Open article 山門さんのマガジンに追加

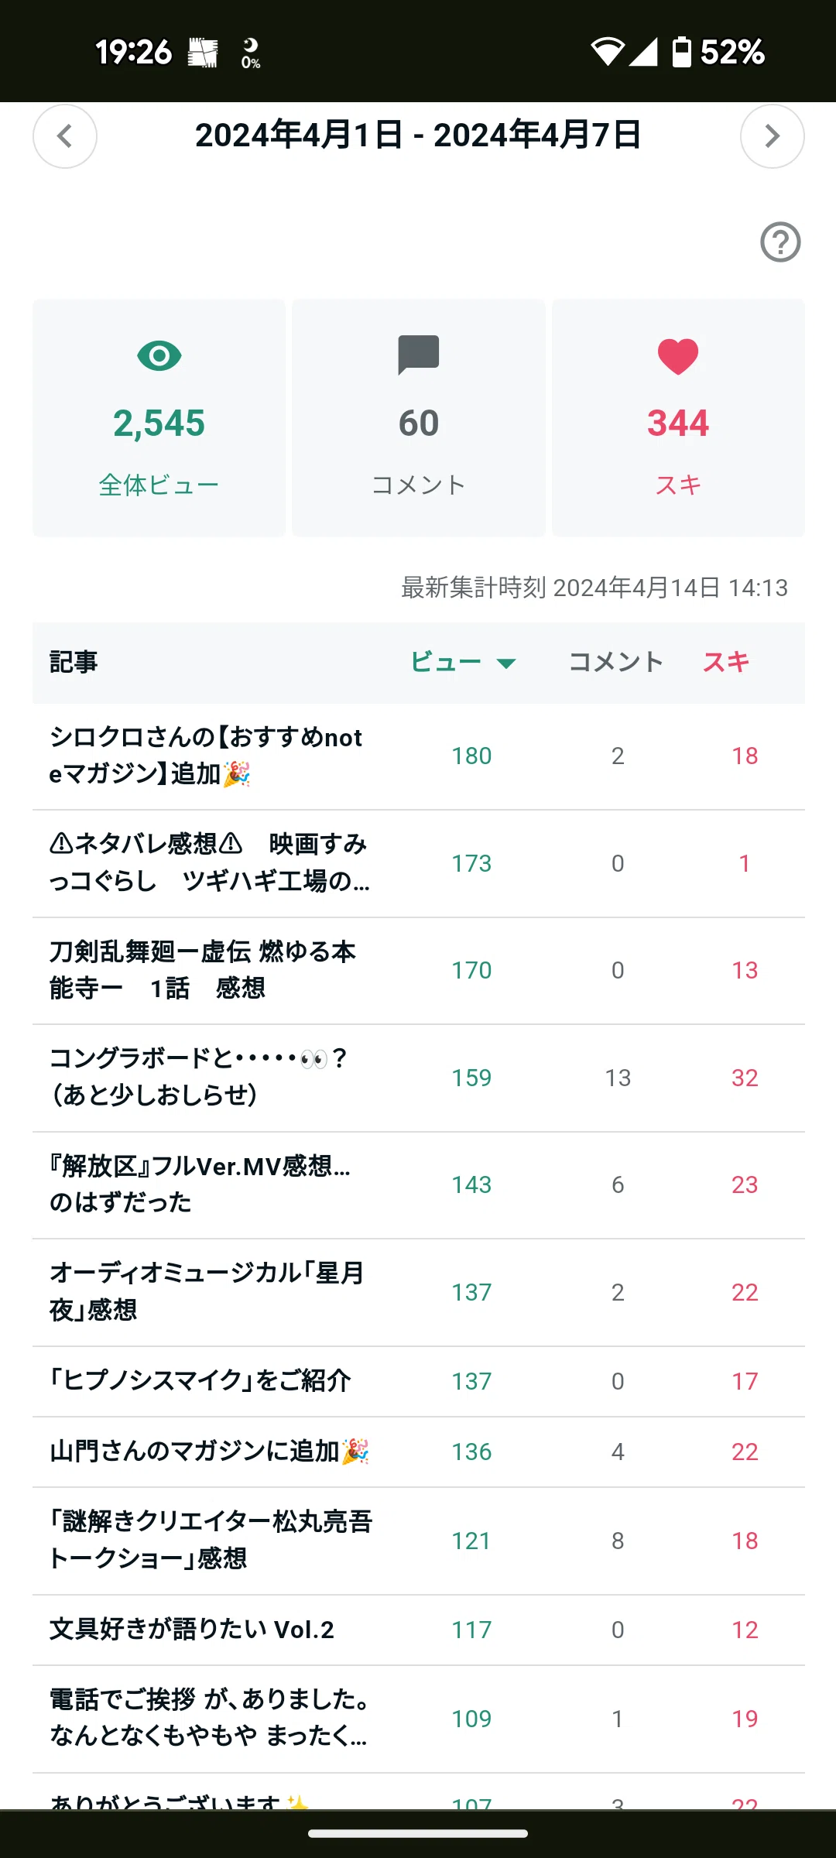pyautogui.click(x=419, y=1452)
